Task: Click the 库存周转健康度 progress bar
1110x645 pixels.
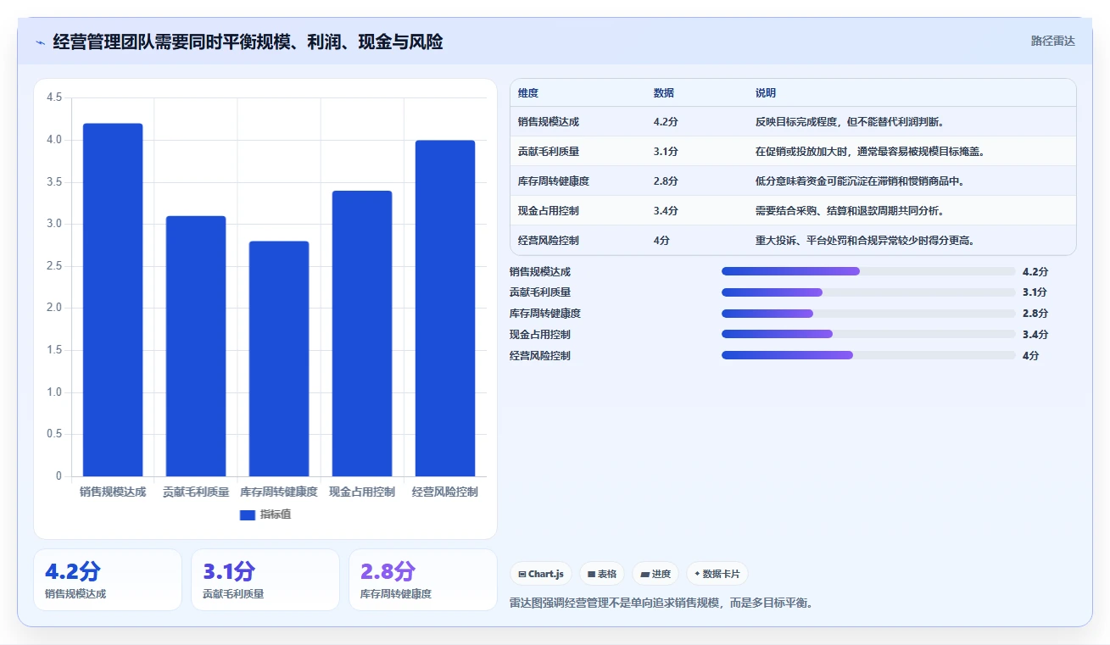Action: coord(868,314)
